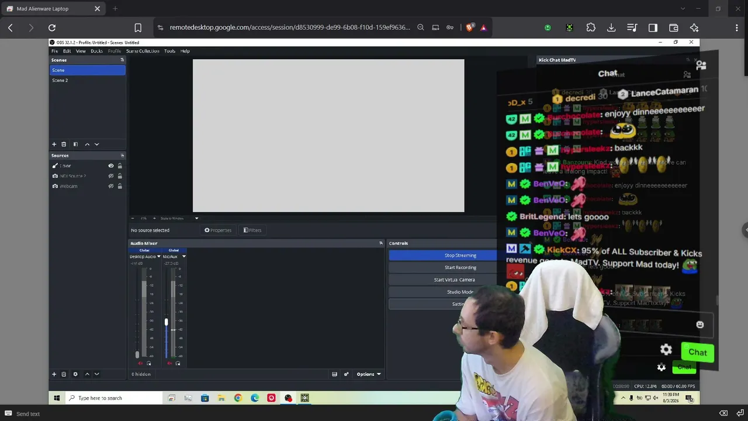The image size is (748, 421).
Task: Open the Audio Mixer Options dropdown
Action: (x=369, y=374)
